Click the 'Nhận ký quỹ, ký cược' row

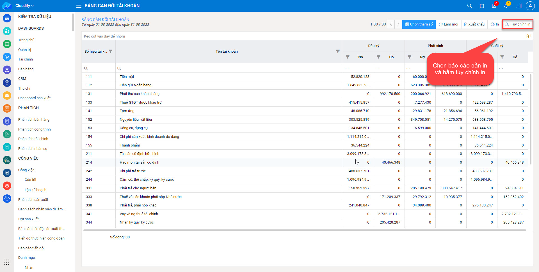click(x=305, y=222)
